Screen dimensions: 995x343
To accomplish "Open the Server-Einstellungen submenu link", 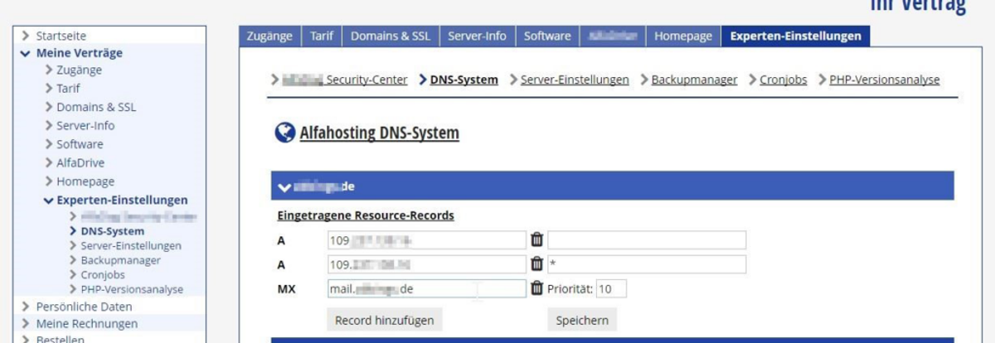I will click(575, 80).
